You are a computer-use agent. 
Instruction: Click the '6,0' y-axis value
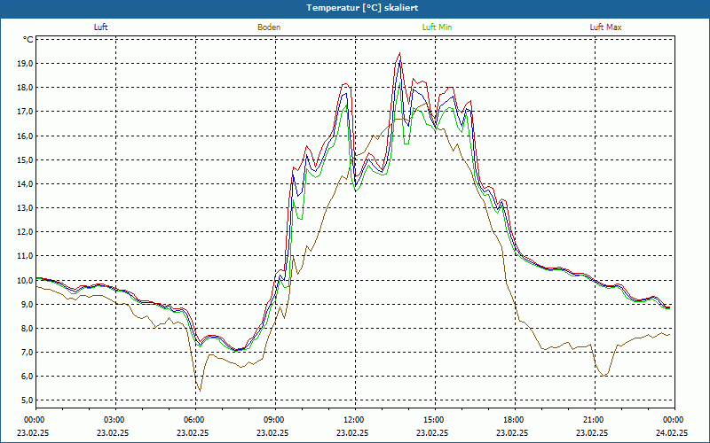pyautogui.click(x=27, y=376)
